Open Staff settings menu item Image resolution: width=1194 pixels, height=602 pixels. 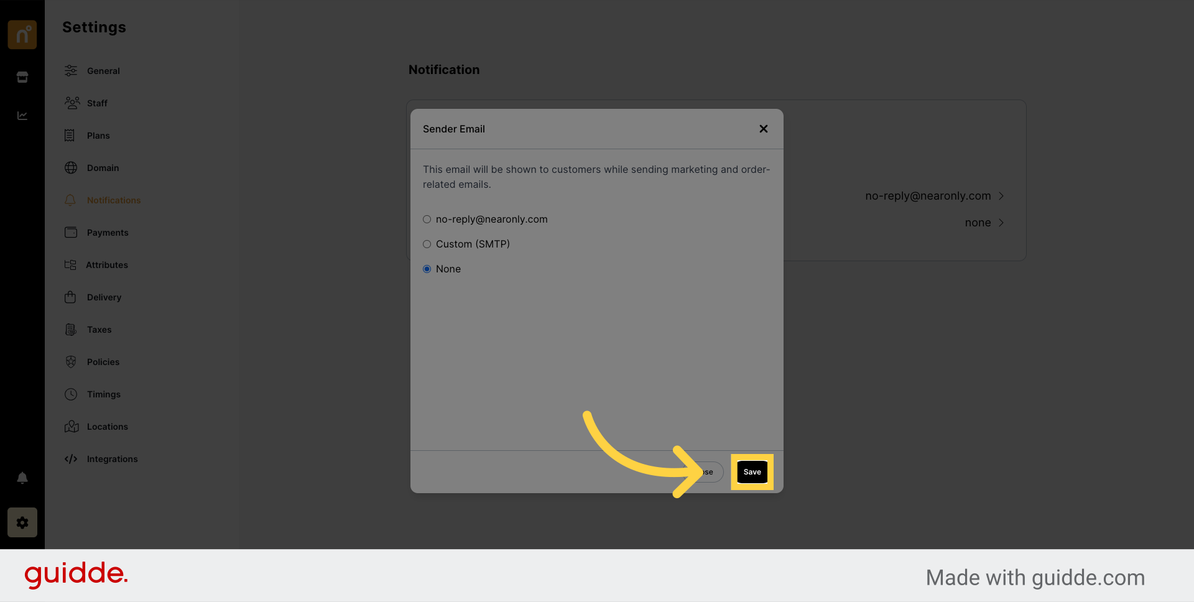[97, 103]
